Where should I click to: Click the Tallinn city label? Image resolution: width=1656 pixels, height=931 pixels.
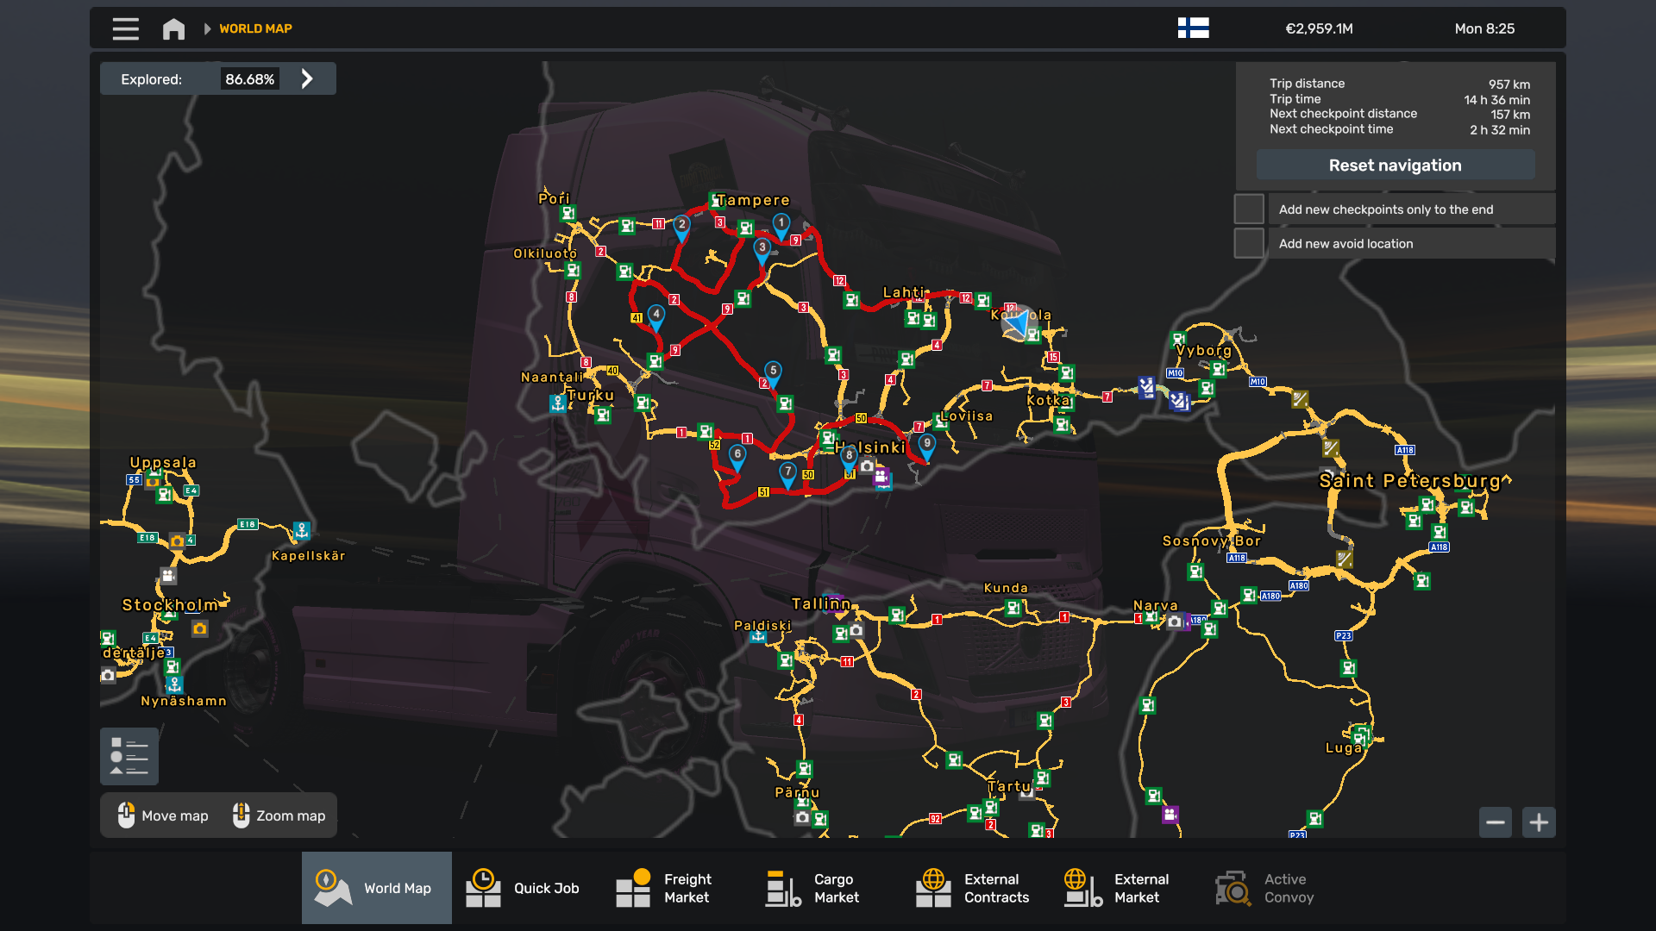pos(821,603)
